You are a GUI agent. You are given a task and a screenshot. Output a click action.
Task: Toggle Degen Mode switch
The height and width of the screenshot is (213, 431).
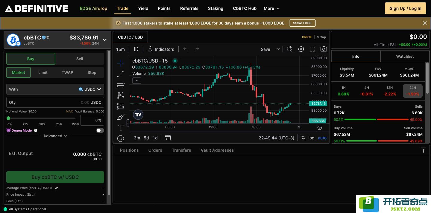click(100, 130)
